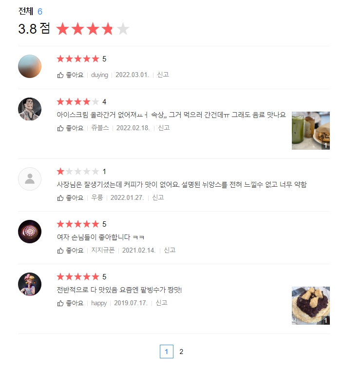Open happy's animated character profile avatar
This screenshot has height=372, width=343.
coord(30,284)
